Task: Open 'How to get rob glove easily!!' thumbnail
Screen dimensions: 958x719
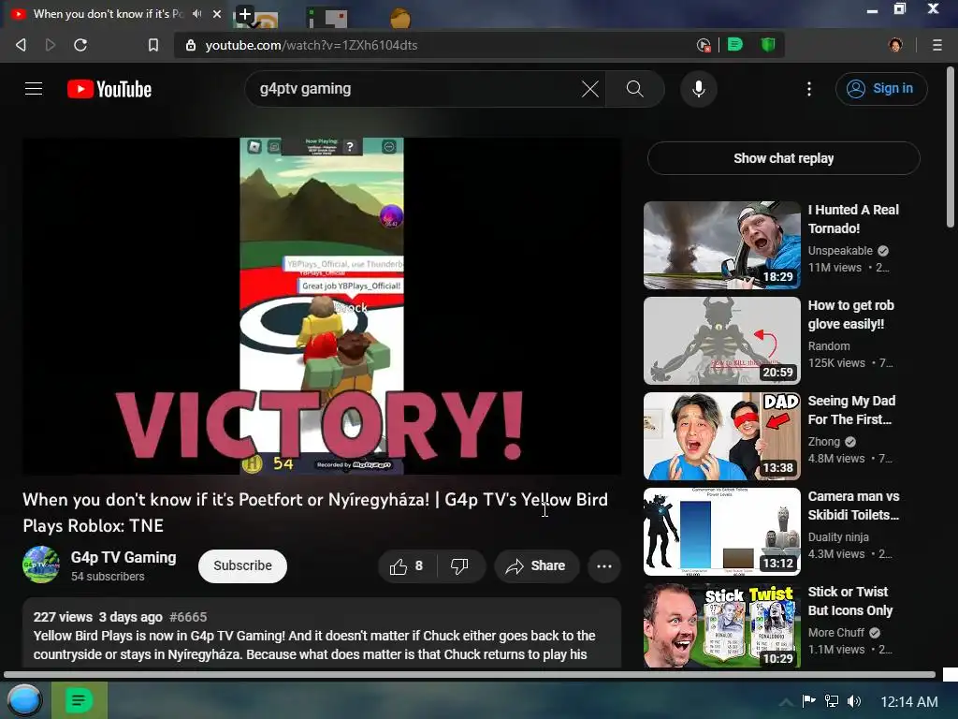Action: [x=721, y=341]
